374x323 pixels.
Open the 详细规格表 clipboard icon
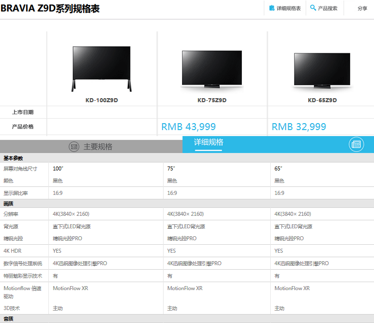pyautogui.click(x=272, y=8)
